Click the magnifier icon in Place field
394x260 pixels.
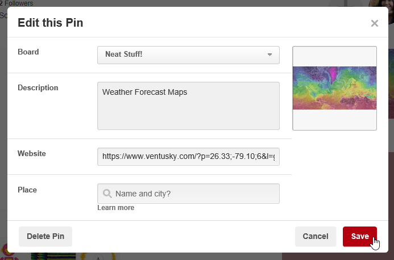[107, 194]
